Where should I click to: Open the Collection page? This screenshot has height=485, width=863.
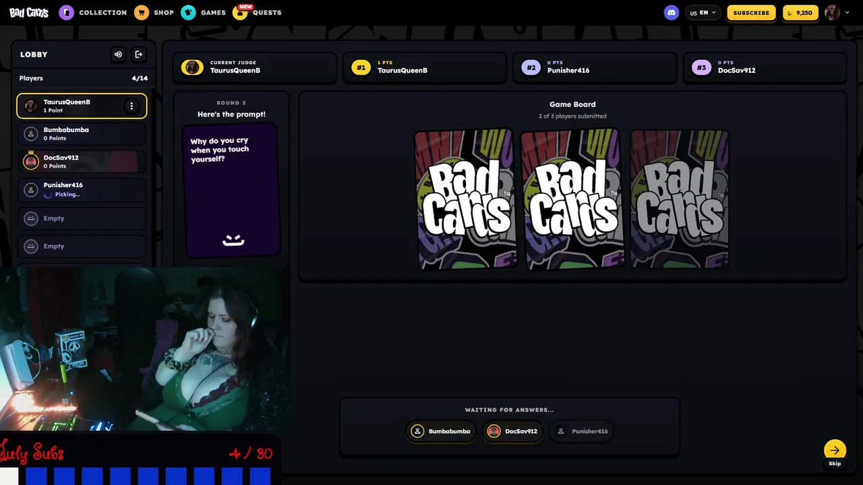[x=93, y=12]
